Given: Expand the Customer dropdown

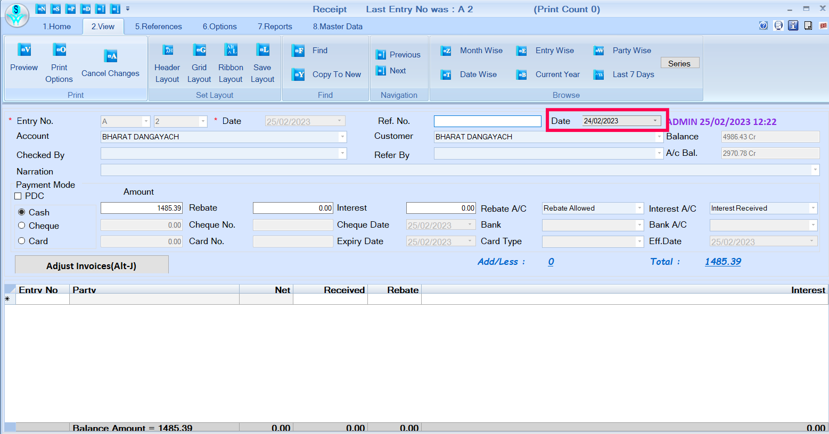Looking at the screenshot, I should [659, 137].
